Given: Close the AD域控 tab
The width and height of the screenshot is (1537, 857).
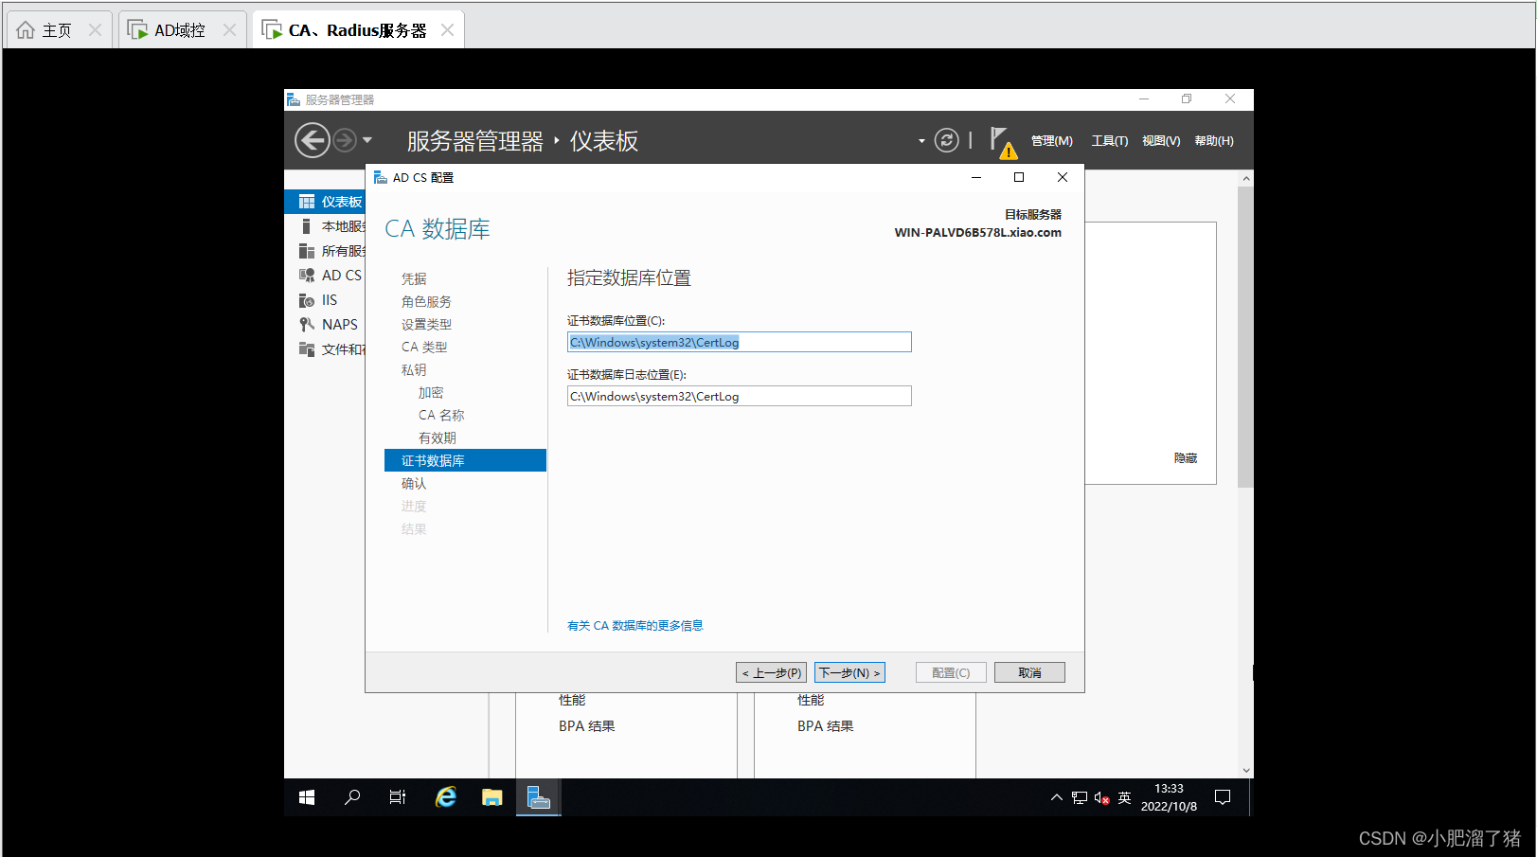Looking at the screenshot, I should [229, 30].
